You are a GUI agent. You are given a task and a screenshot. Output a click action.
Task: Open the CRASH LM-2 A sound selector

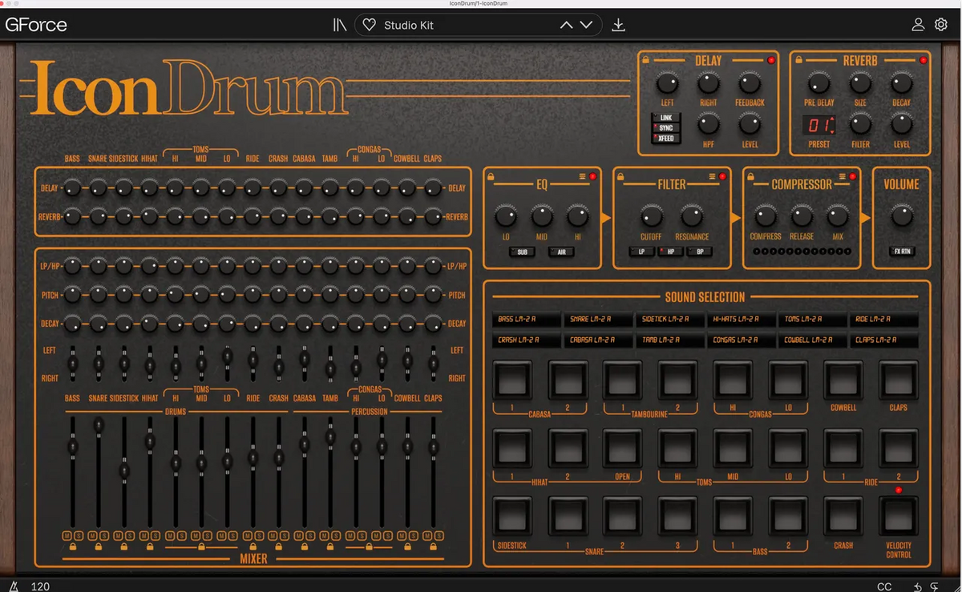pyautogui.click(x=526, y=340)
